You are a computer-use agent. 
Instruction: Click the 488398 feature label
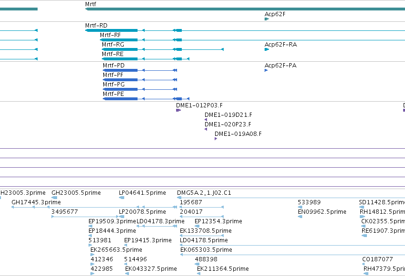[x=206, y=259]
